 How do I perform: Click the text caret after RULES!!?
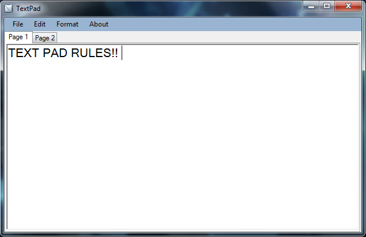click(x=122, y=53)
